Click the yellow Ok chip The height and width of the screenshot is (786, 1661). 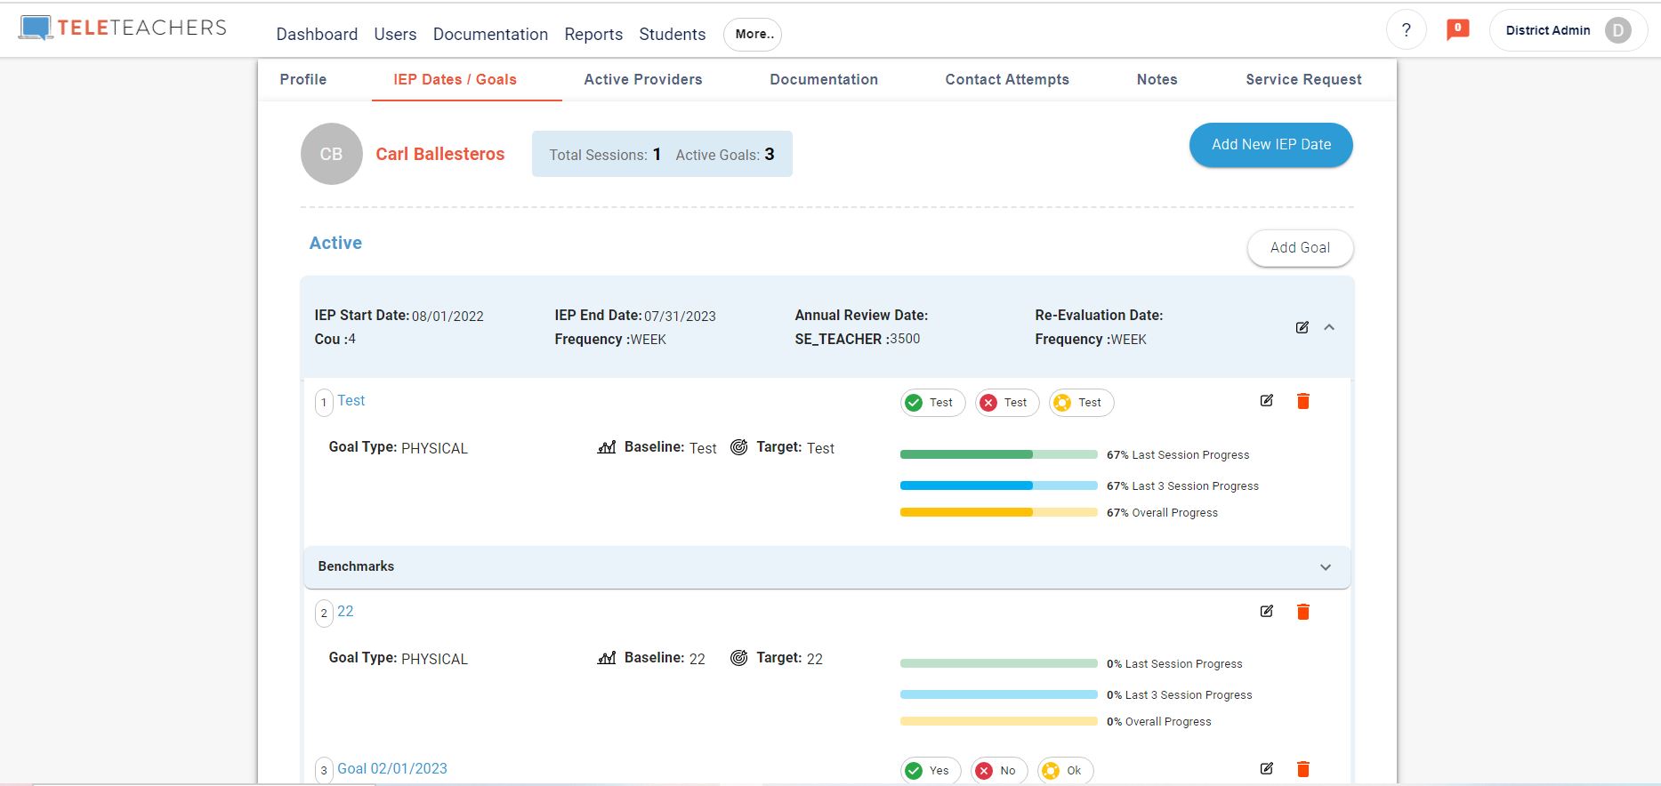pos(1065,771)
